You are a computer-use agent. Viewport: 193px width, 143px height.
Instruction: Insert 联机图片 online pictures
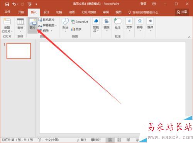(46, 20)
